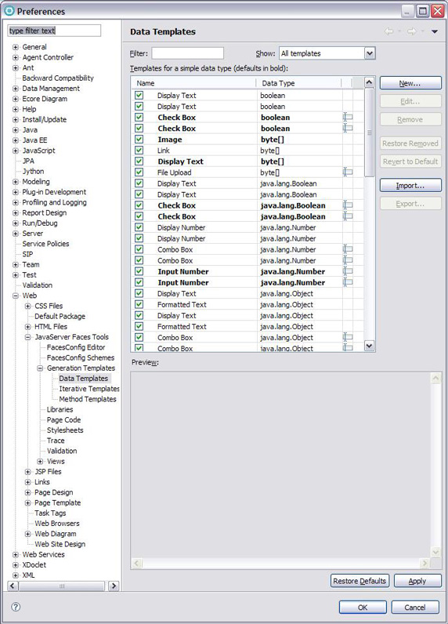The image size is (448, 624).
Task: Uncheck the Image byte[] template checkbox
Action: point(139,140)
